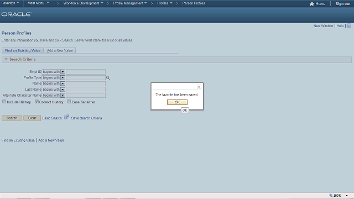Click the Empl ID input field

pos(86,72)
